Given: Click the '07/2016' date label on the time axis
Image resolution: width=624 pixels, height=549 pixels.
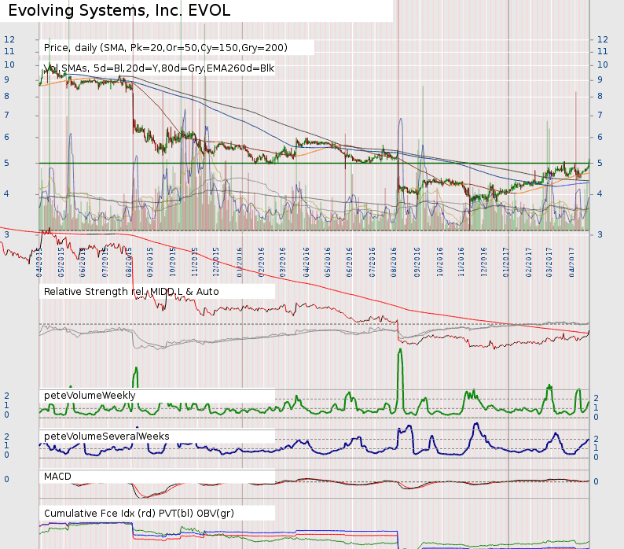Looking at the screenshot, I should coord(373,262).
